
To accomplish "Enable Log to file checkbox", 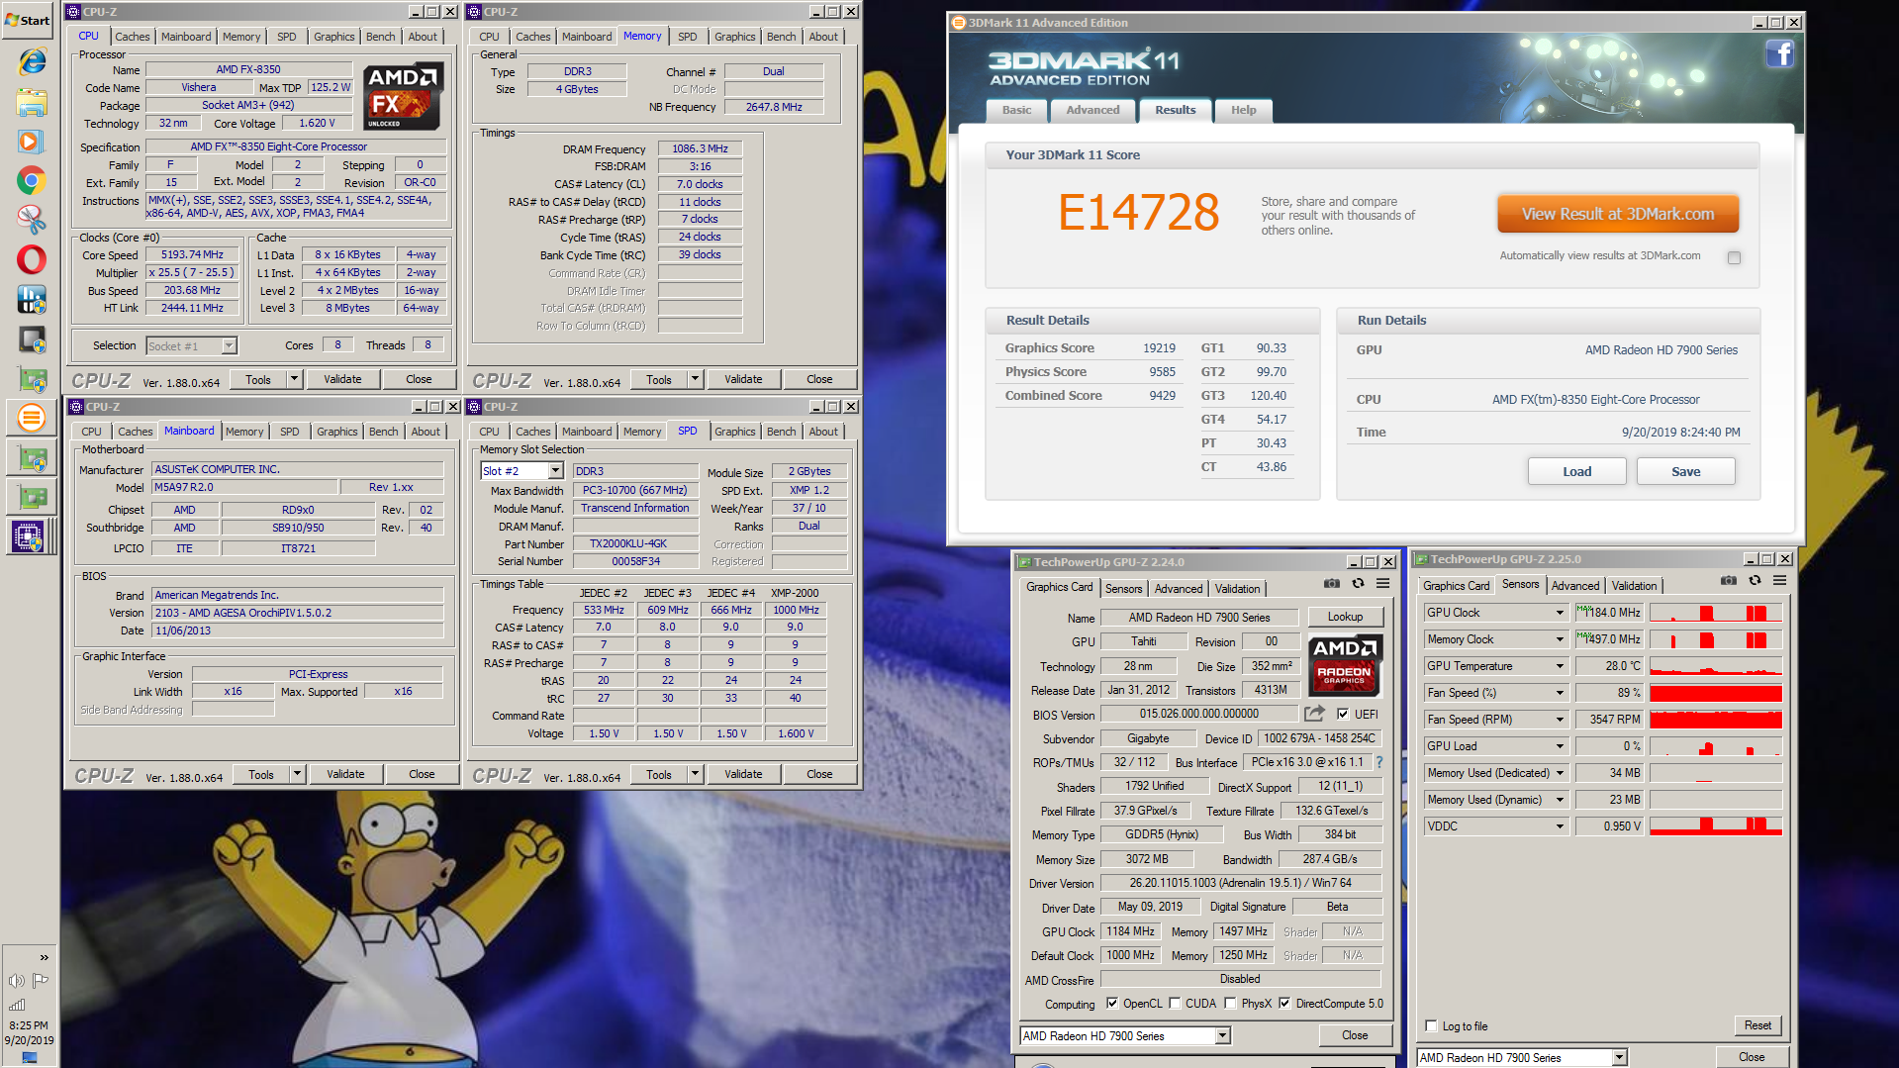I will pos(1431,1025).
